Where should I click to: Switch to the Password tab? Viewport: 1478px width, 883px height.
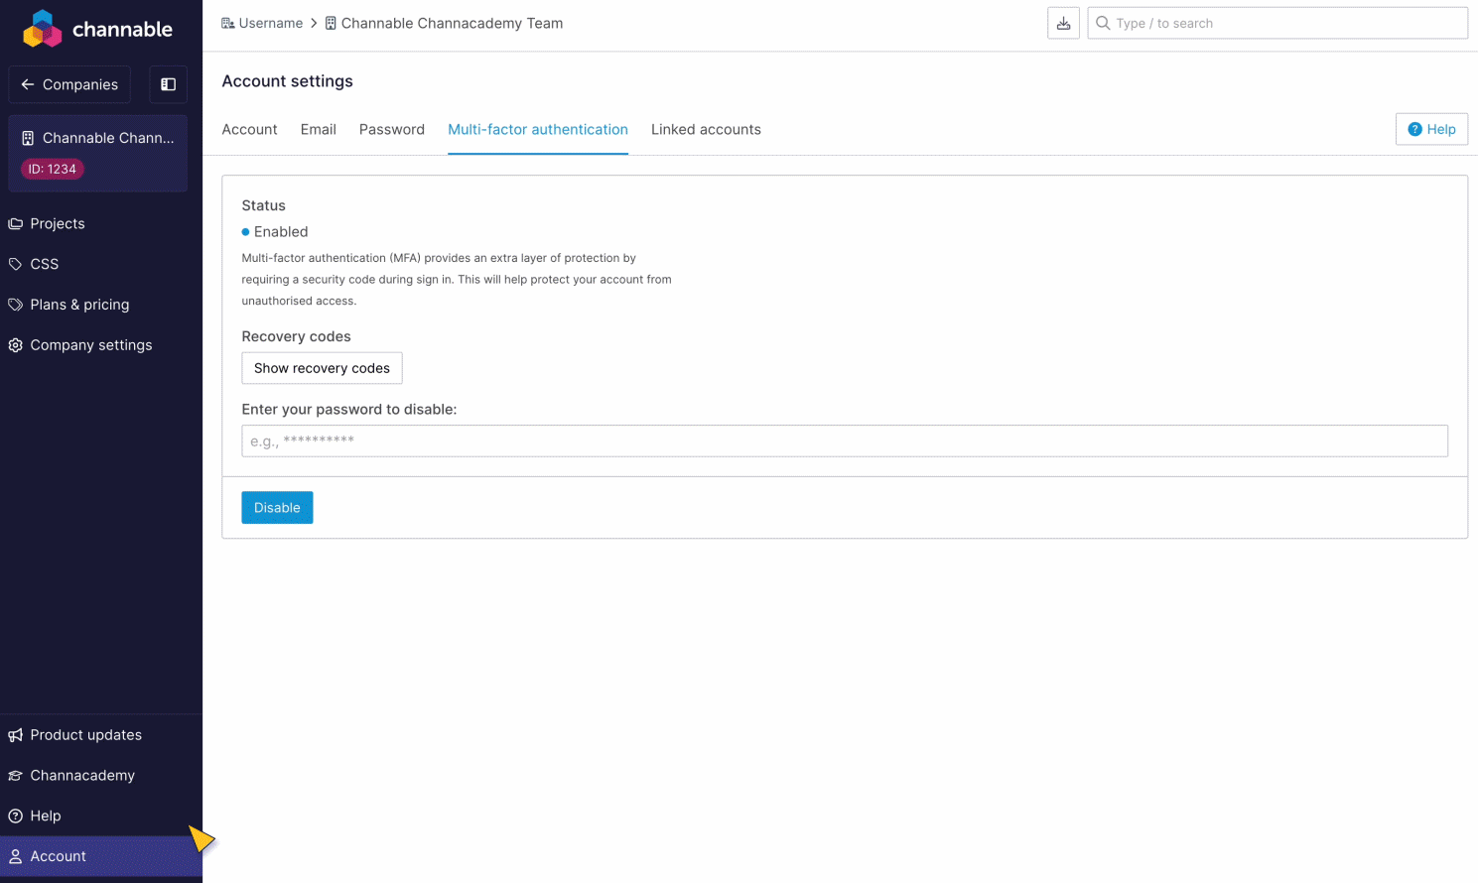pos(391,130)
